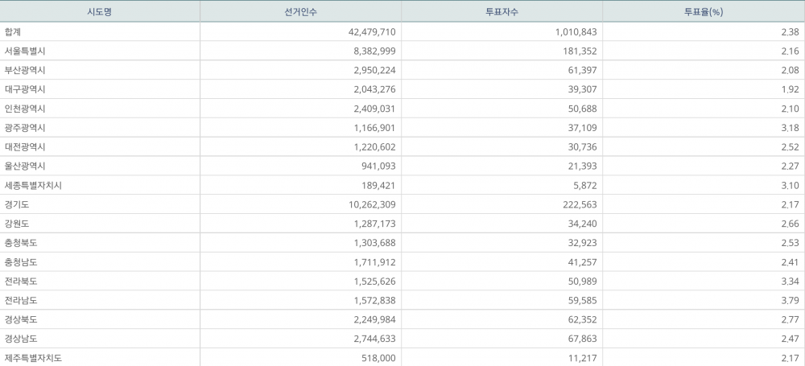This screenshot has height=366, width=805.
Task: Select 대구광역시 in the region column
Action: click(x=25, y=89)
